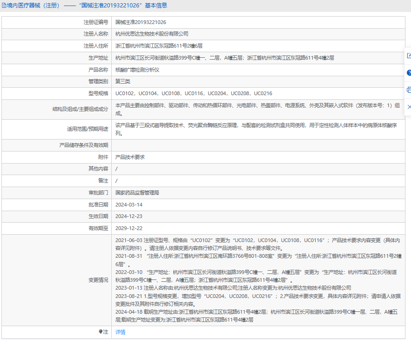
Task: Click the document icon before the page title
Action: tap(4, 6)
